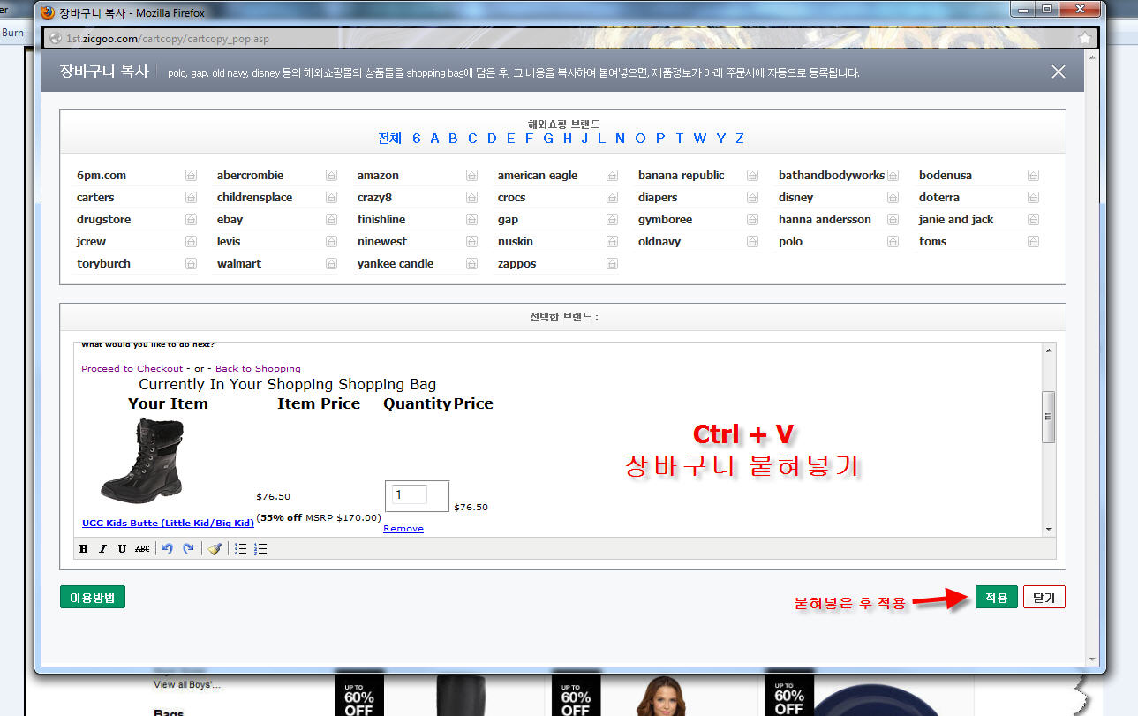Open the 이용방법 usage guide button

(x=93, y=597)
